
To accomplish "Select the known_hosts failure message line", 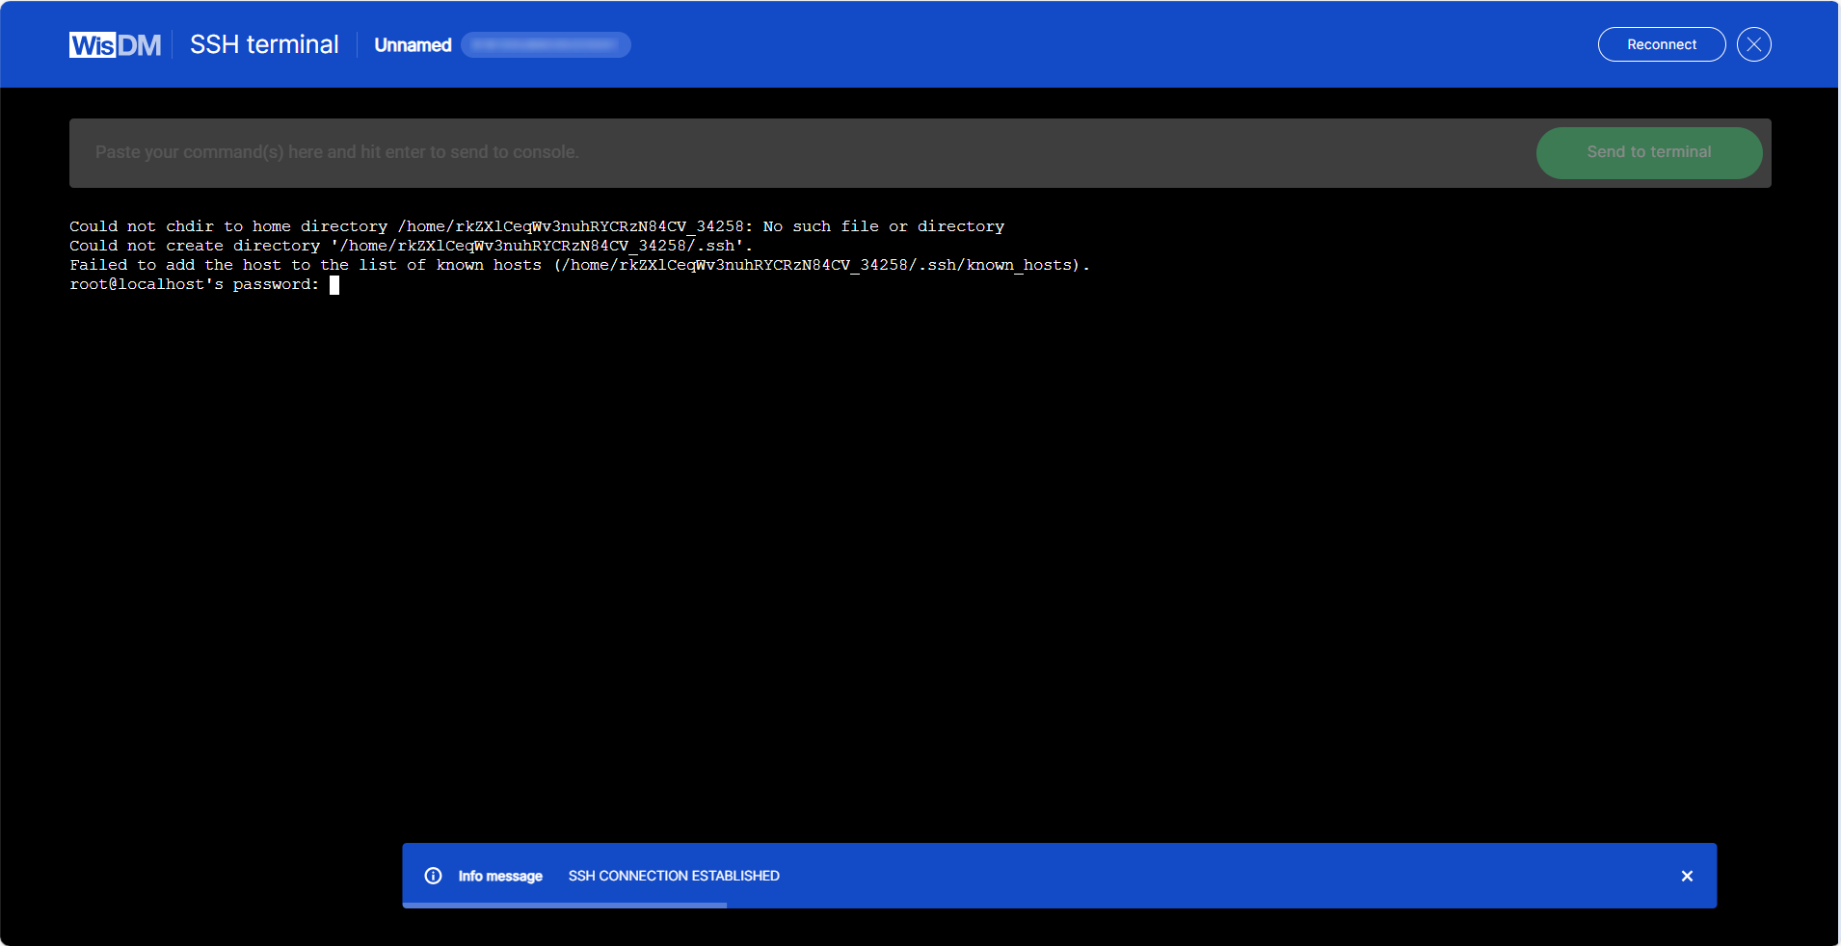I will (x=578, y=264).
